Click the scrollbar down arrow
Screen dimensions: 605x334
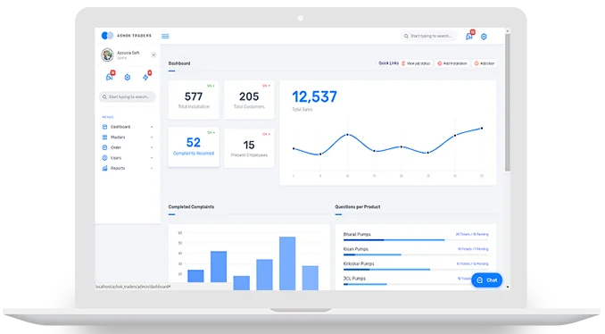pyautogui.click(x=508, y=287)
